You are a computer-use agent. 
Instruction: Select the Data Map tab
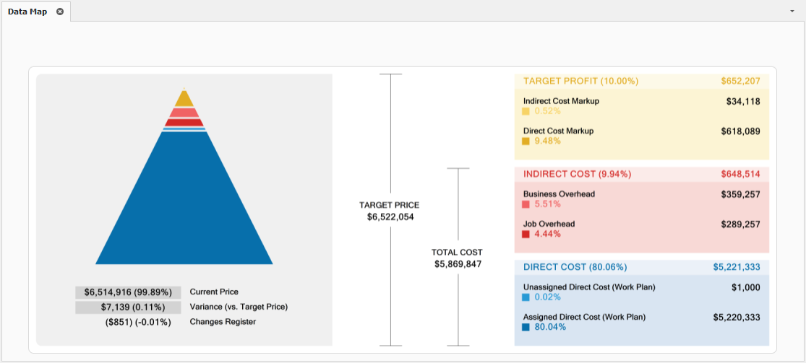[x=27, y=12]
